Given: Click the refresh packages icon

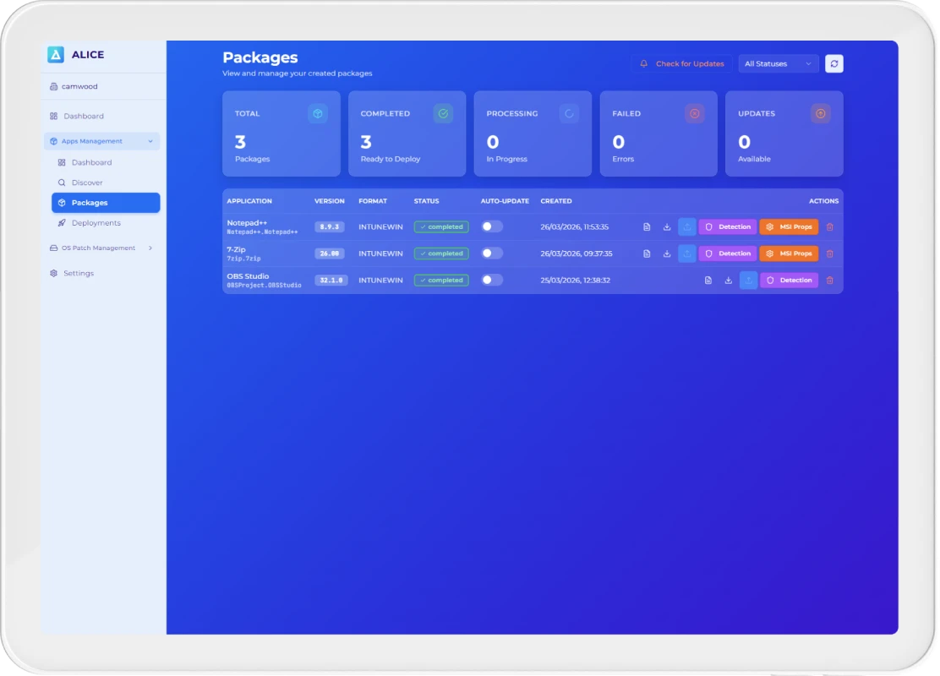Looking at the screenshot, I should point(833,64).
